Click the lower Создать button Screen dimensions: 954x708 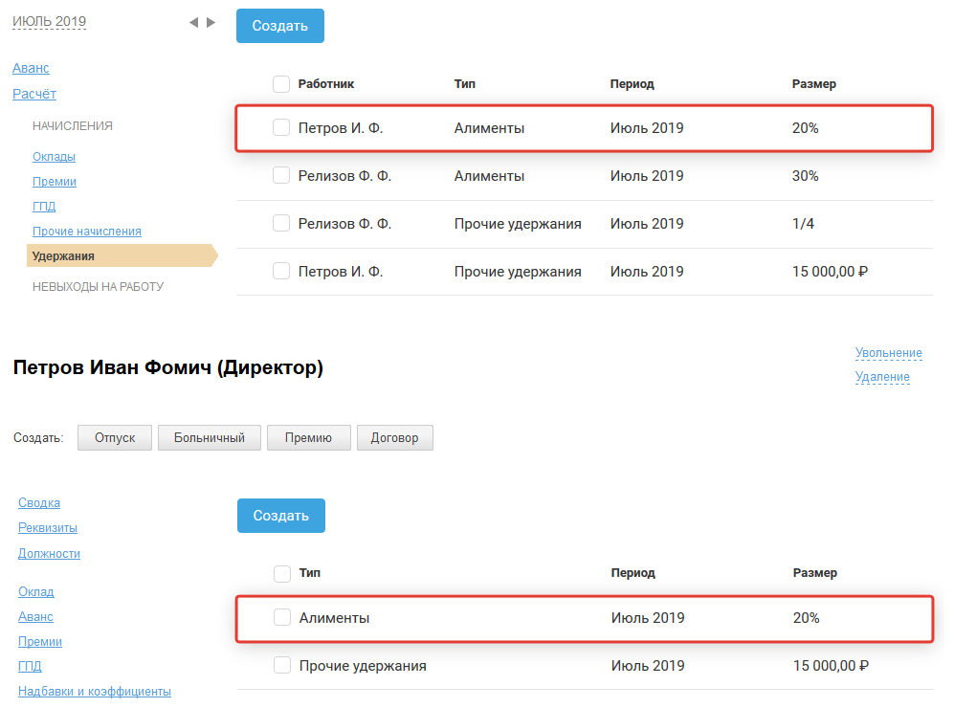tap(281, 515)
